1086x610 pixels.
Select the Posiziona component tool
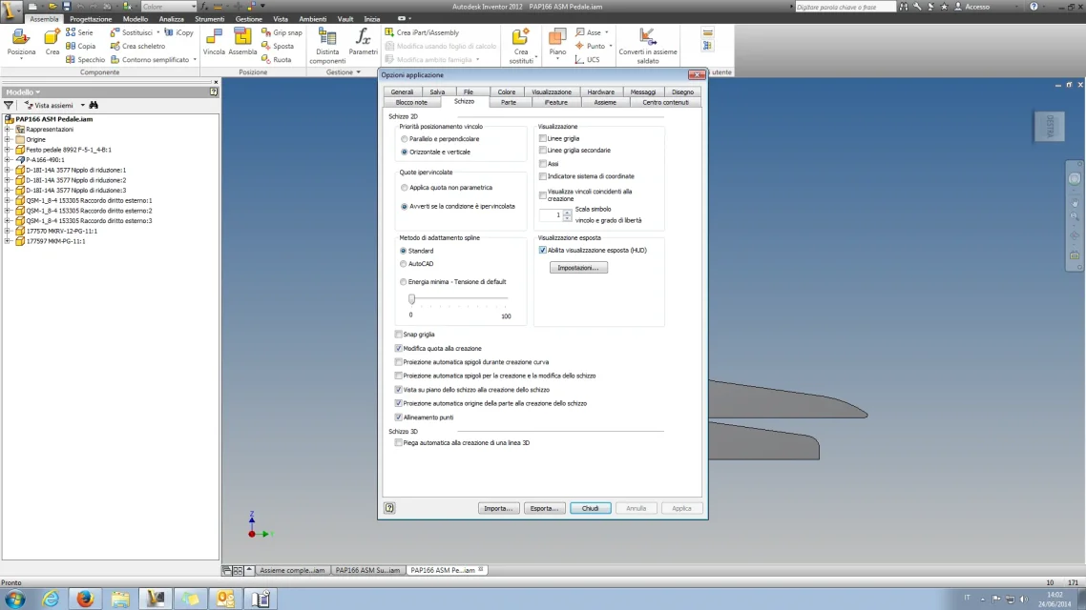[x=21, y=43]
